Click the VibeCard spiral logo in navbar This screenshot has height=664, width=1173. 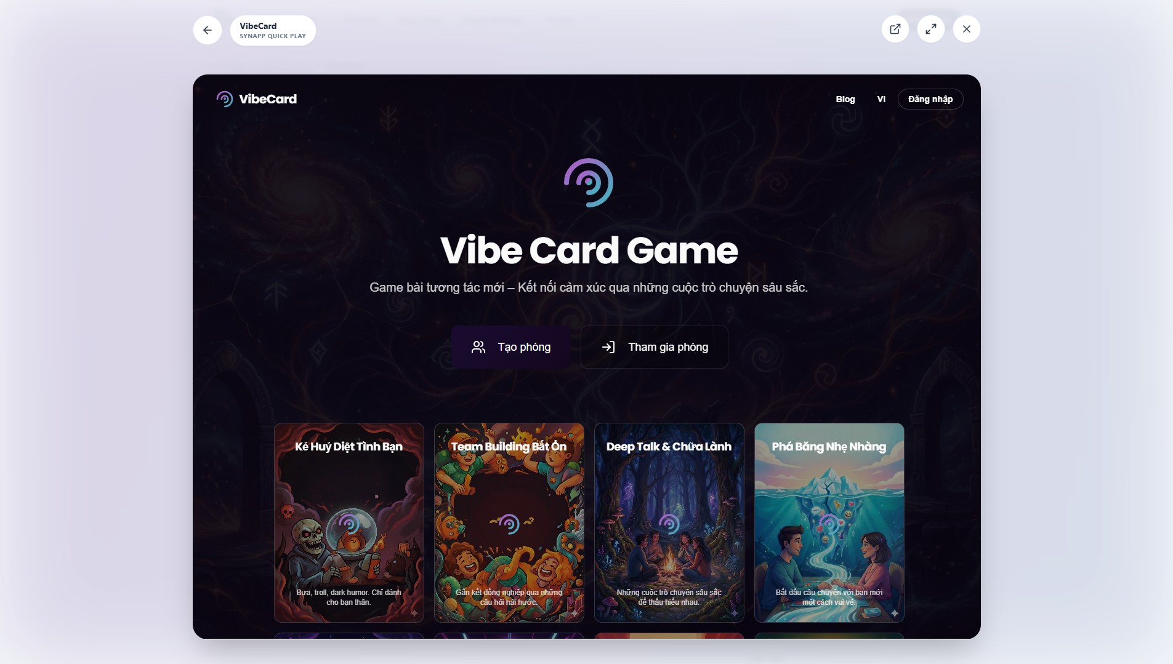(225, 99)
